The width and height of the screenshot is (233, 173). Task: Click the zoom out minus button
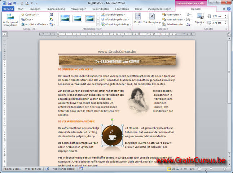click(199, 169)
